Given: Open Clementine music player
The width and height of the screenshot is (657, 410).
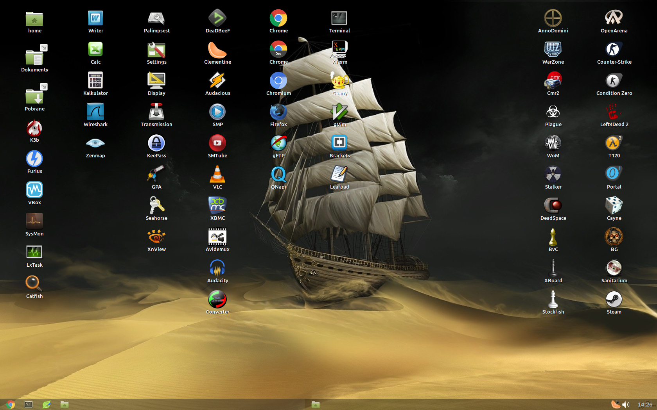Looking at the screenshot, I should 217,50.
